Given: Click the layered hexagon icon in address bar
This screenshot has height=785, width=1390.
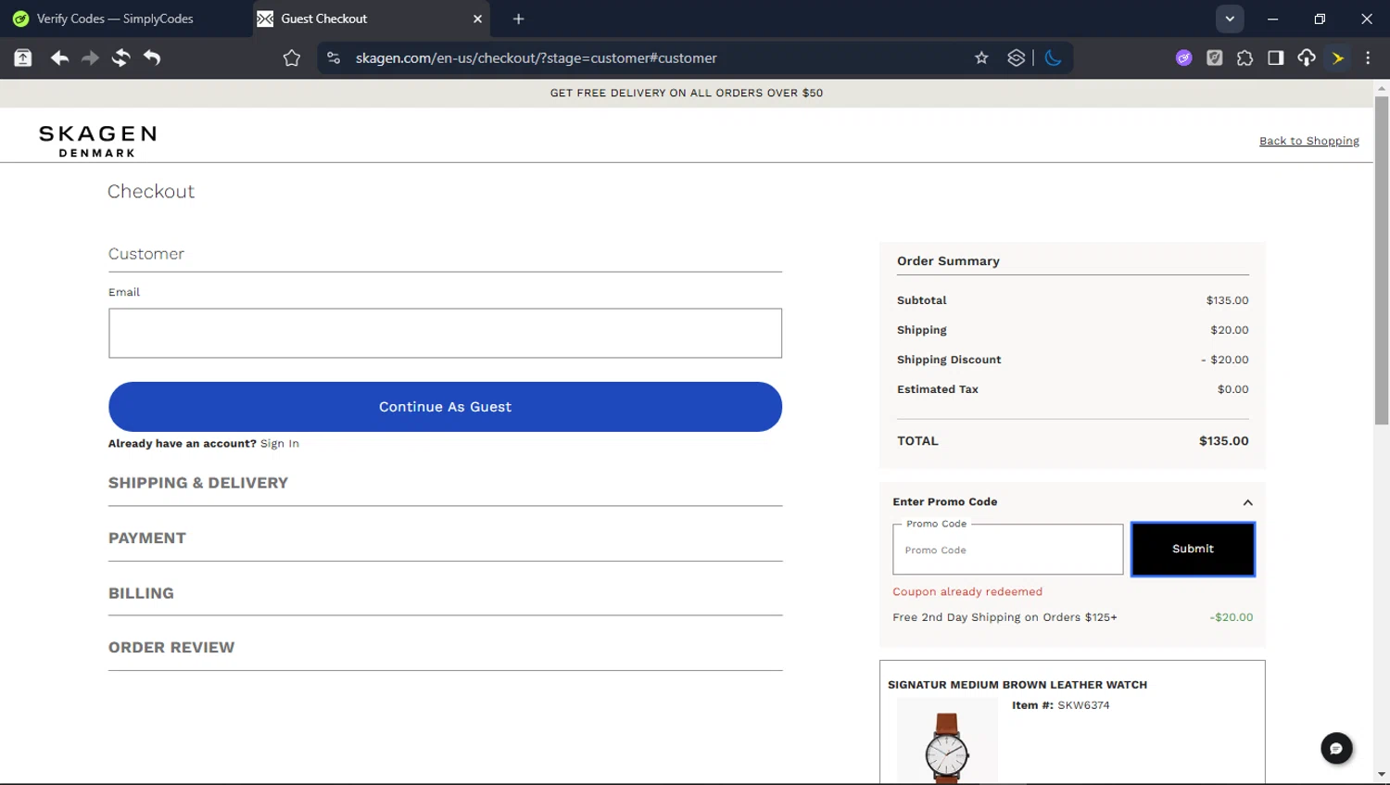Looking at the screenshot, I should (x=1016, y=57).
